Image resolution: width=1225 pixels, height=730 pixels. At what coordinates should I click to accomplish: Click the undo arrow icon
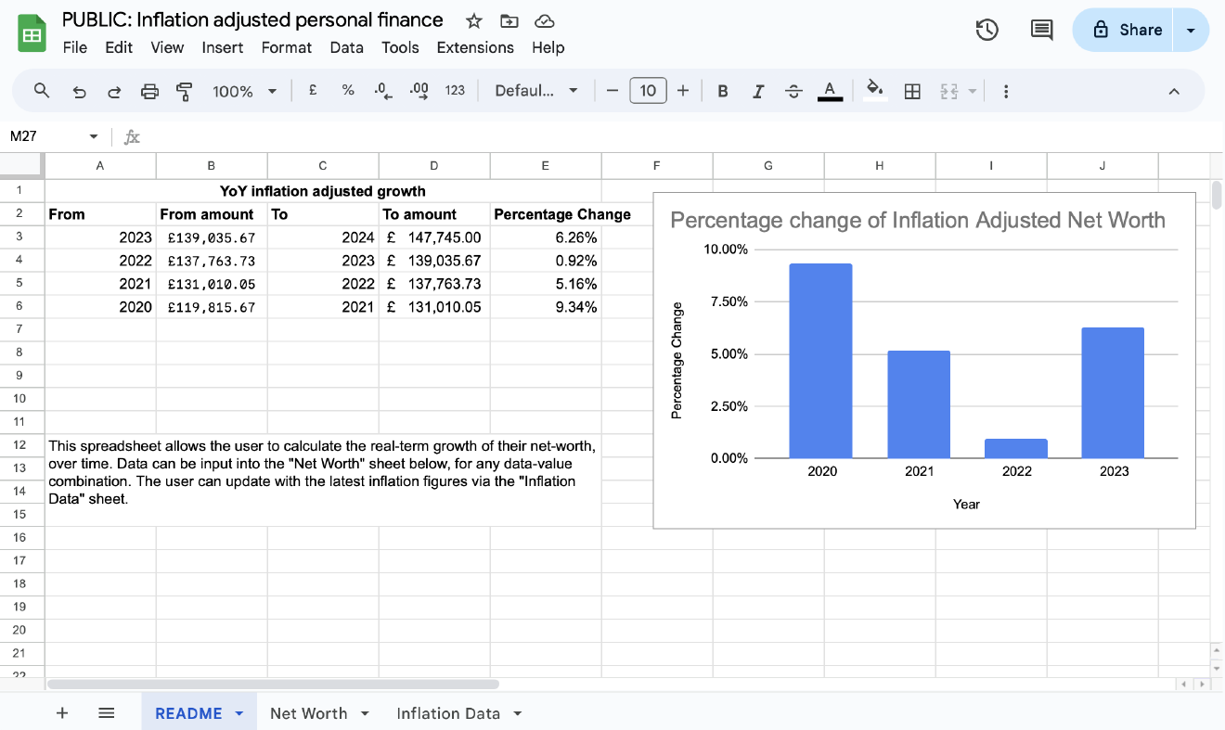coord(80,91)
